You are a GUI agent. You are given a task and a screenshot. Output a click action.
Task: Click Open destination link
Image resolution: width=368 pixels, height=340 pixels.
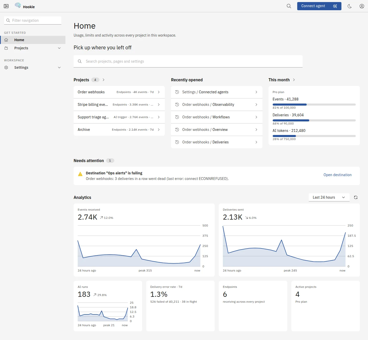coord(337,175)
